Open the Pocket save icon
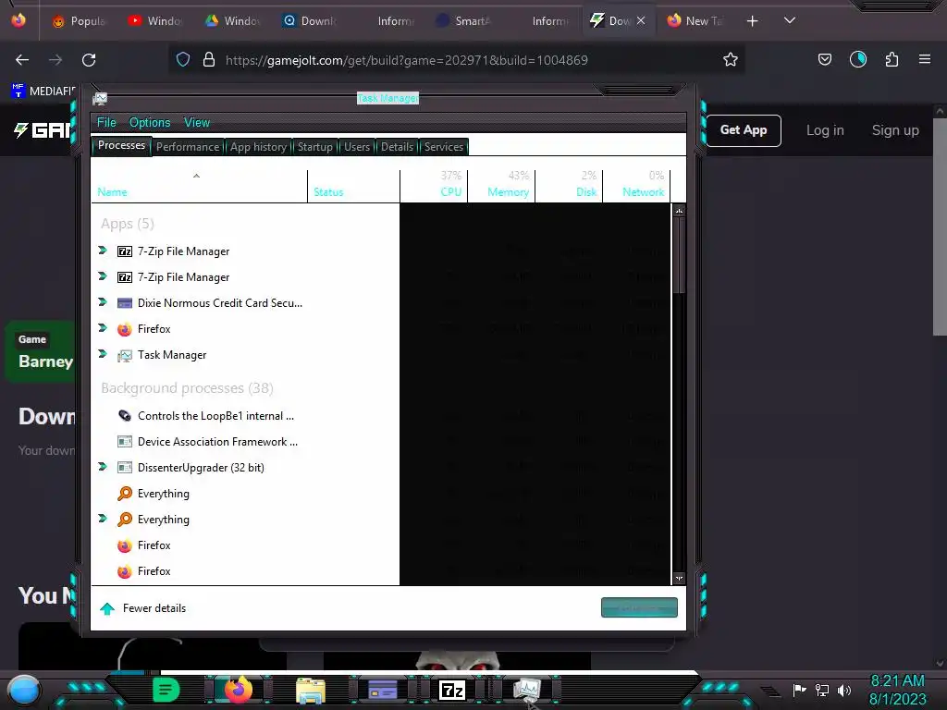The image size is (947, 710). tap(824, 59)
